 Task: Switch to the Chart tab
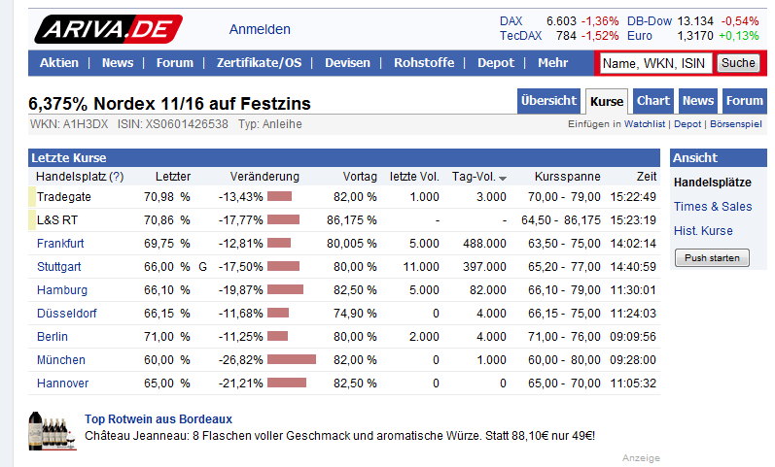(x=653, y=101)
